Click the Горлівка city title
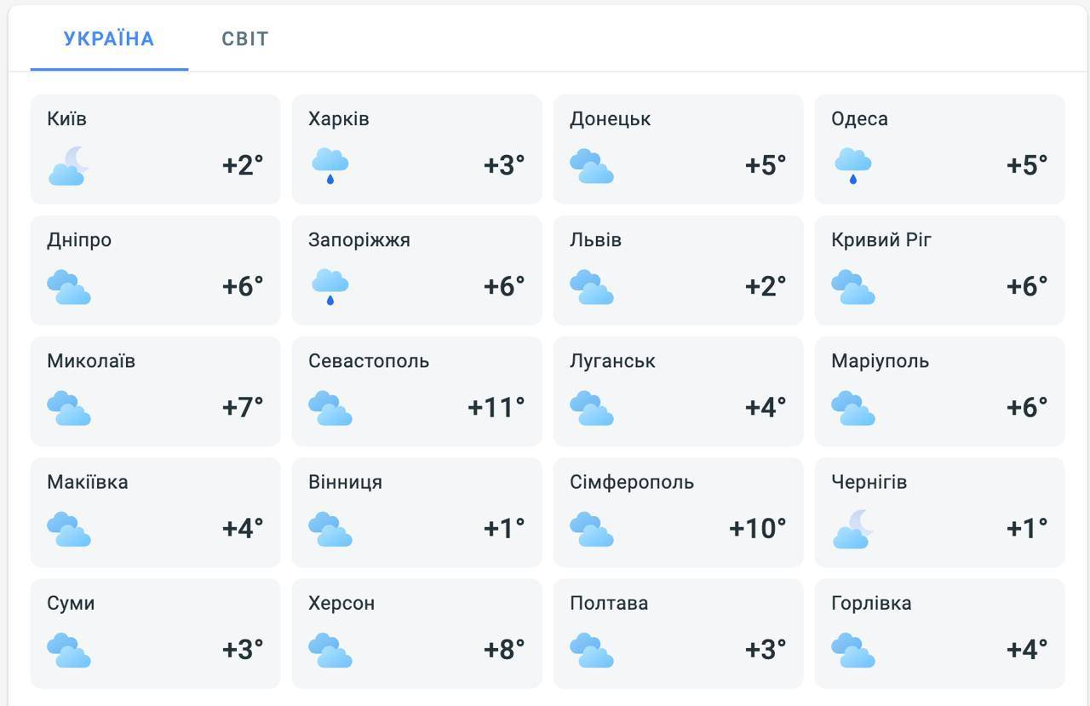The width and height of the screenshot is (1090, 706). click(x=871, y=603)
